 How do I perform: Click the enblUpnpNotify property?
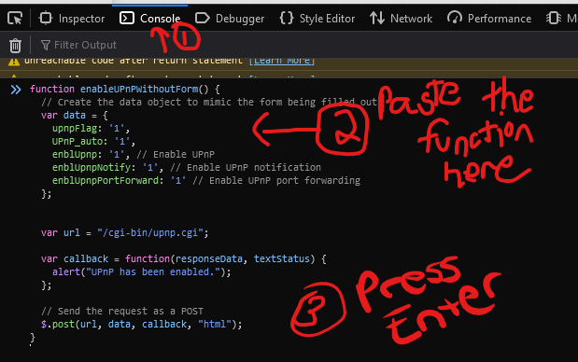[x=92, y=168]
